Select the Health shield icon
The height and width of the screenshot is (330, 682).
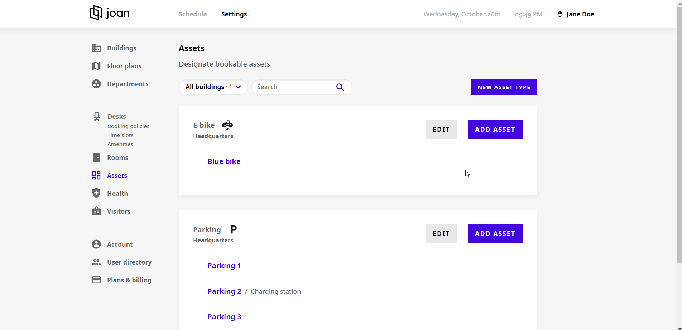pyautogui.click(x=96, y=193)
